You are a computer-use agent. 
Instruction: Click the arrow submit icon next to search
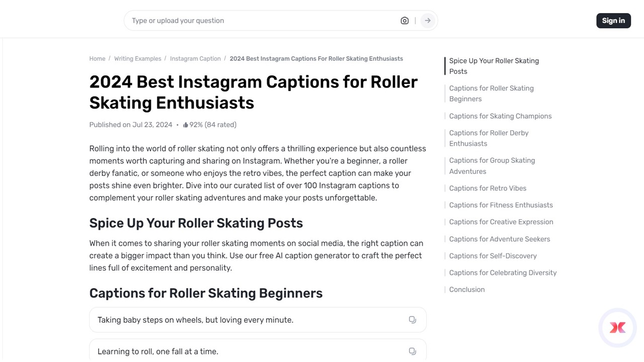coord(427,21)
